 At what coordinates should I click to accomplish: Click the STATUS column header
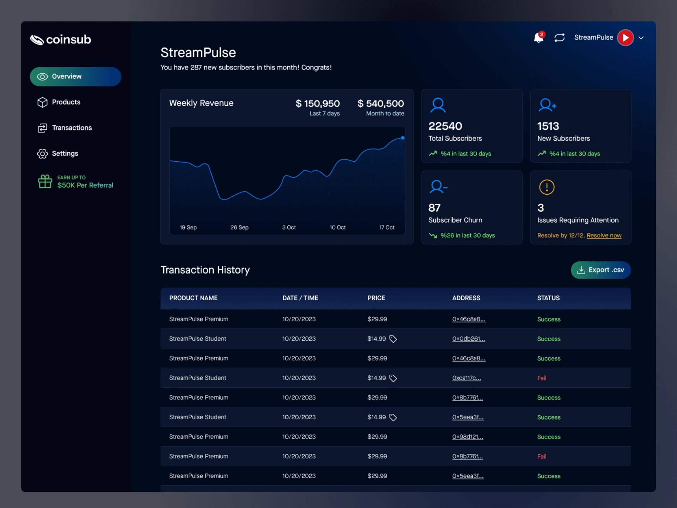coord(548,298)
